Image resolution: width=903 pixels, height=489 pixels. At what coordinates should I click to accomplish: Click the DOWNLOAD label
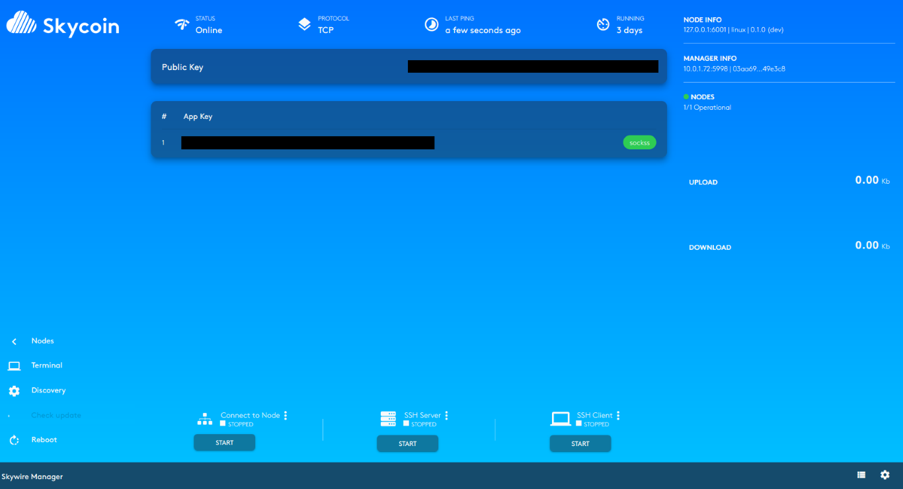[x=710, y=248]
